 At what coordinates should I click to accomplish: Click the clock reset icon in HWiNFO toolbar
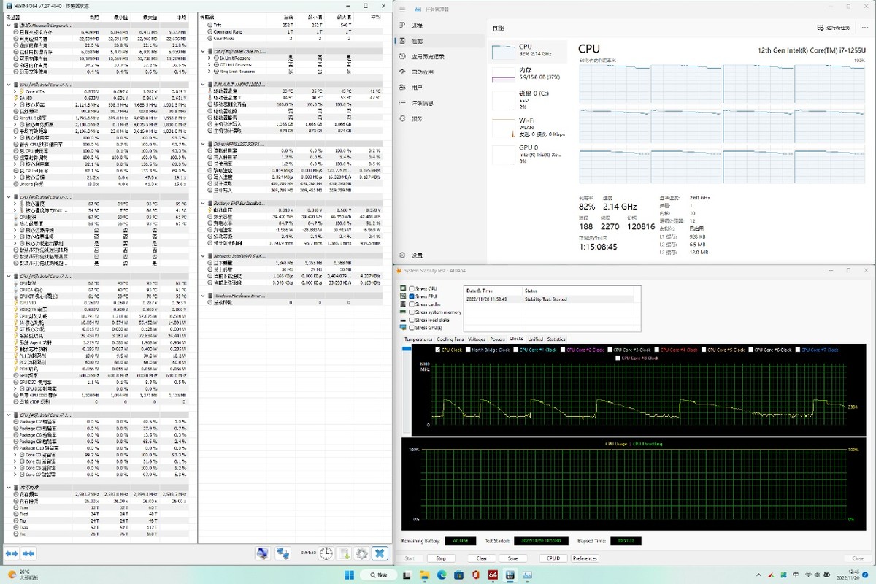326,555
